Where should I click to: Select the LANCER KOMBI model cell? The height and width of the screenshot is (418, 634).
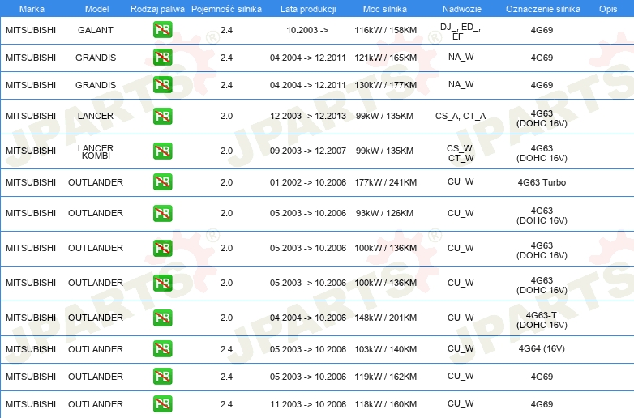(96, 151)
